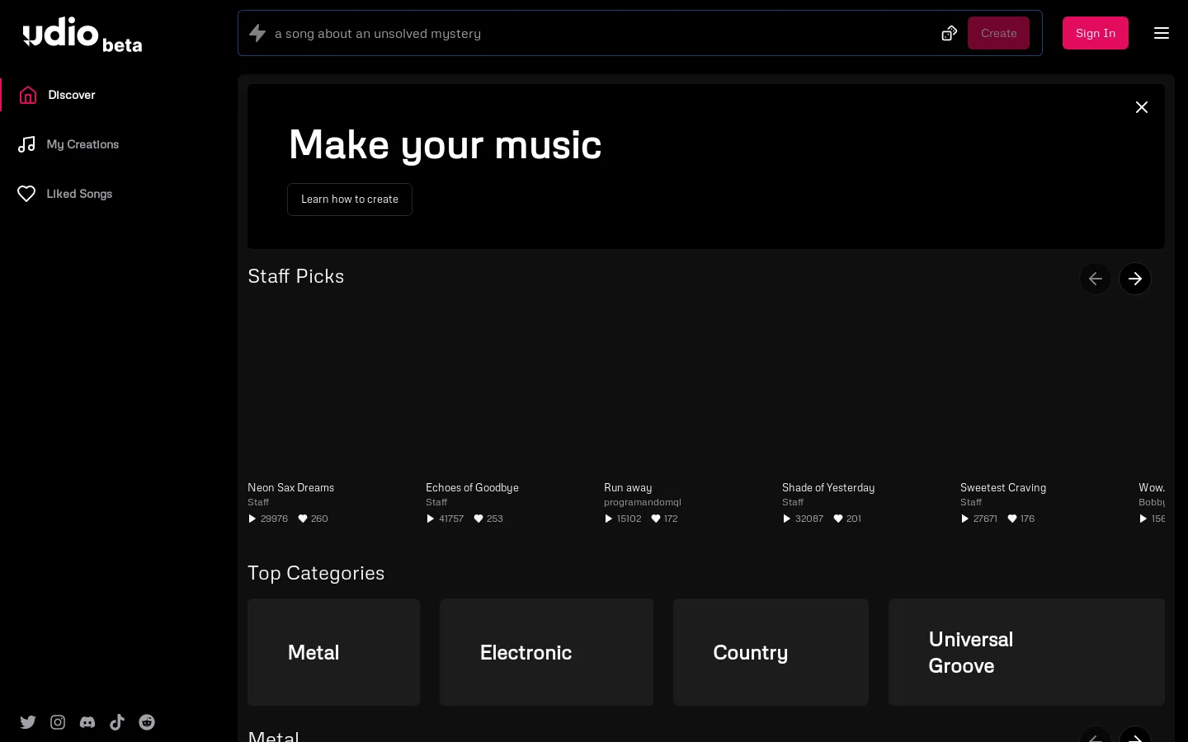The width and height of the screenshot is (1188, 742).
Task: Click the Udio beta logo
Action: click(x=82, y=33)
